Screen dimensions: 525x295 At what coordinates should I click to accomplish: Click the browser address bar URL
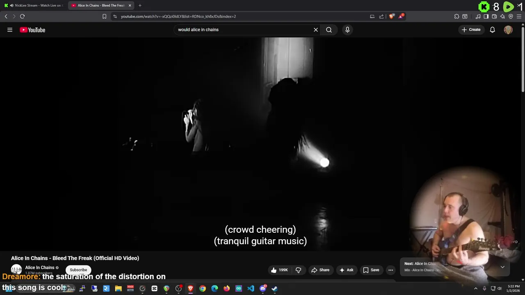point(178,16)
